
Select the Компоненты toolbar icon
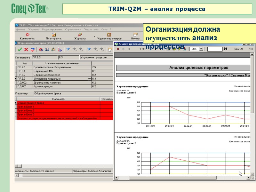[x=27, y=34]
